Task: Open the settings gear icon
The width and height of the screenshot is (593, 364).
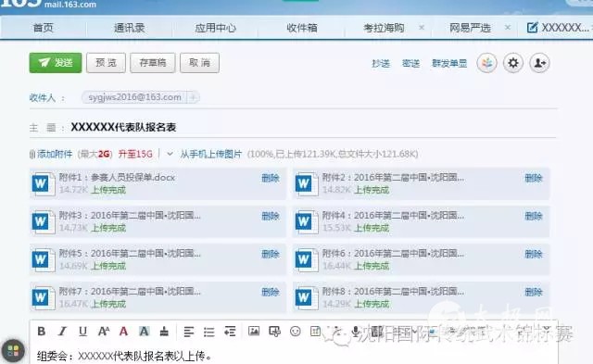Action: [512, 63]
